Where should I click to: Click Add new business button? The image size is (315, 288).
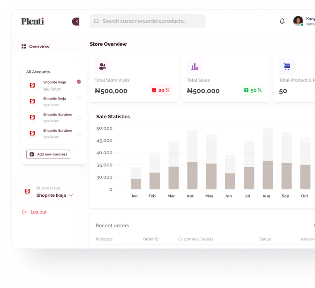(48, 154)
